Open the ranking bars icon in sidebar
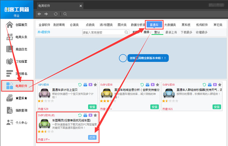 click(x=9, y=74)
